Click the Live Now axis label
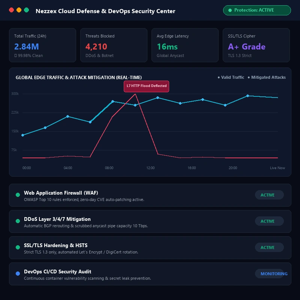The width and height of the screenshot is (300, 300). click(277, 168)
